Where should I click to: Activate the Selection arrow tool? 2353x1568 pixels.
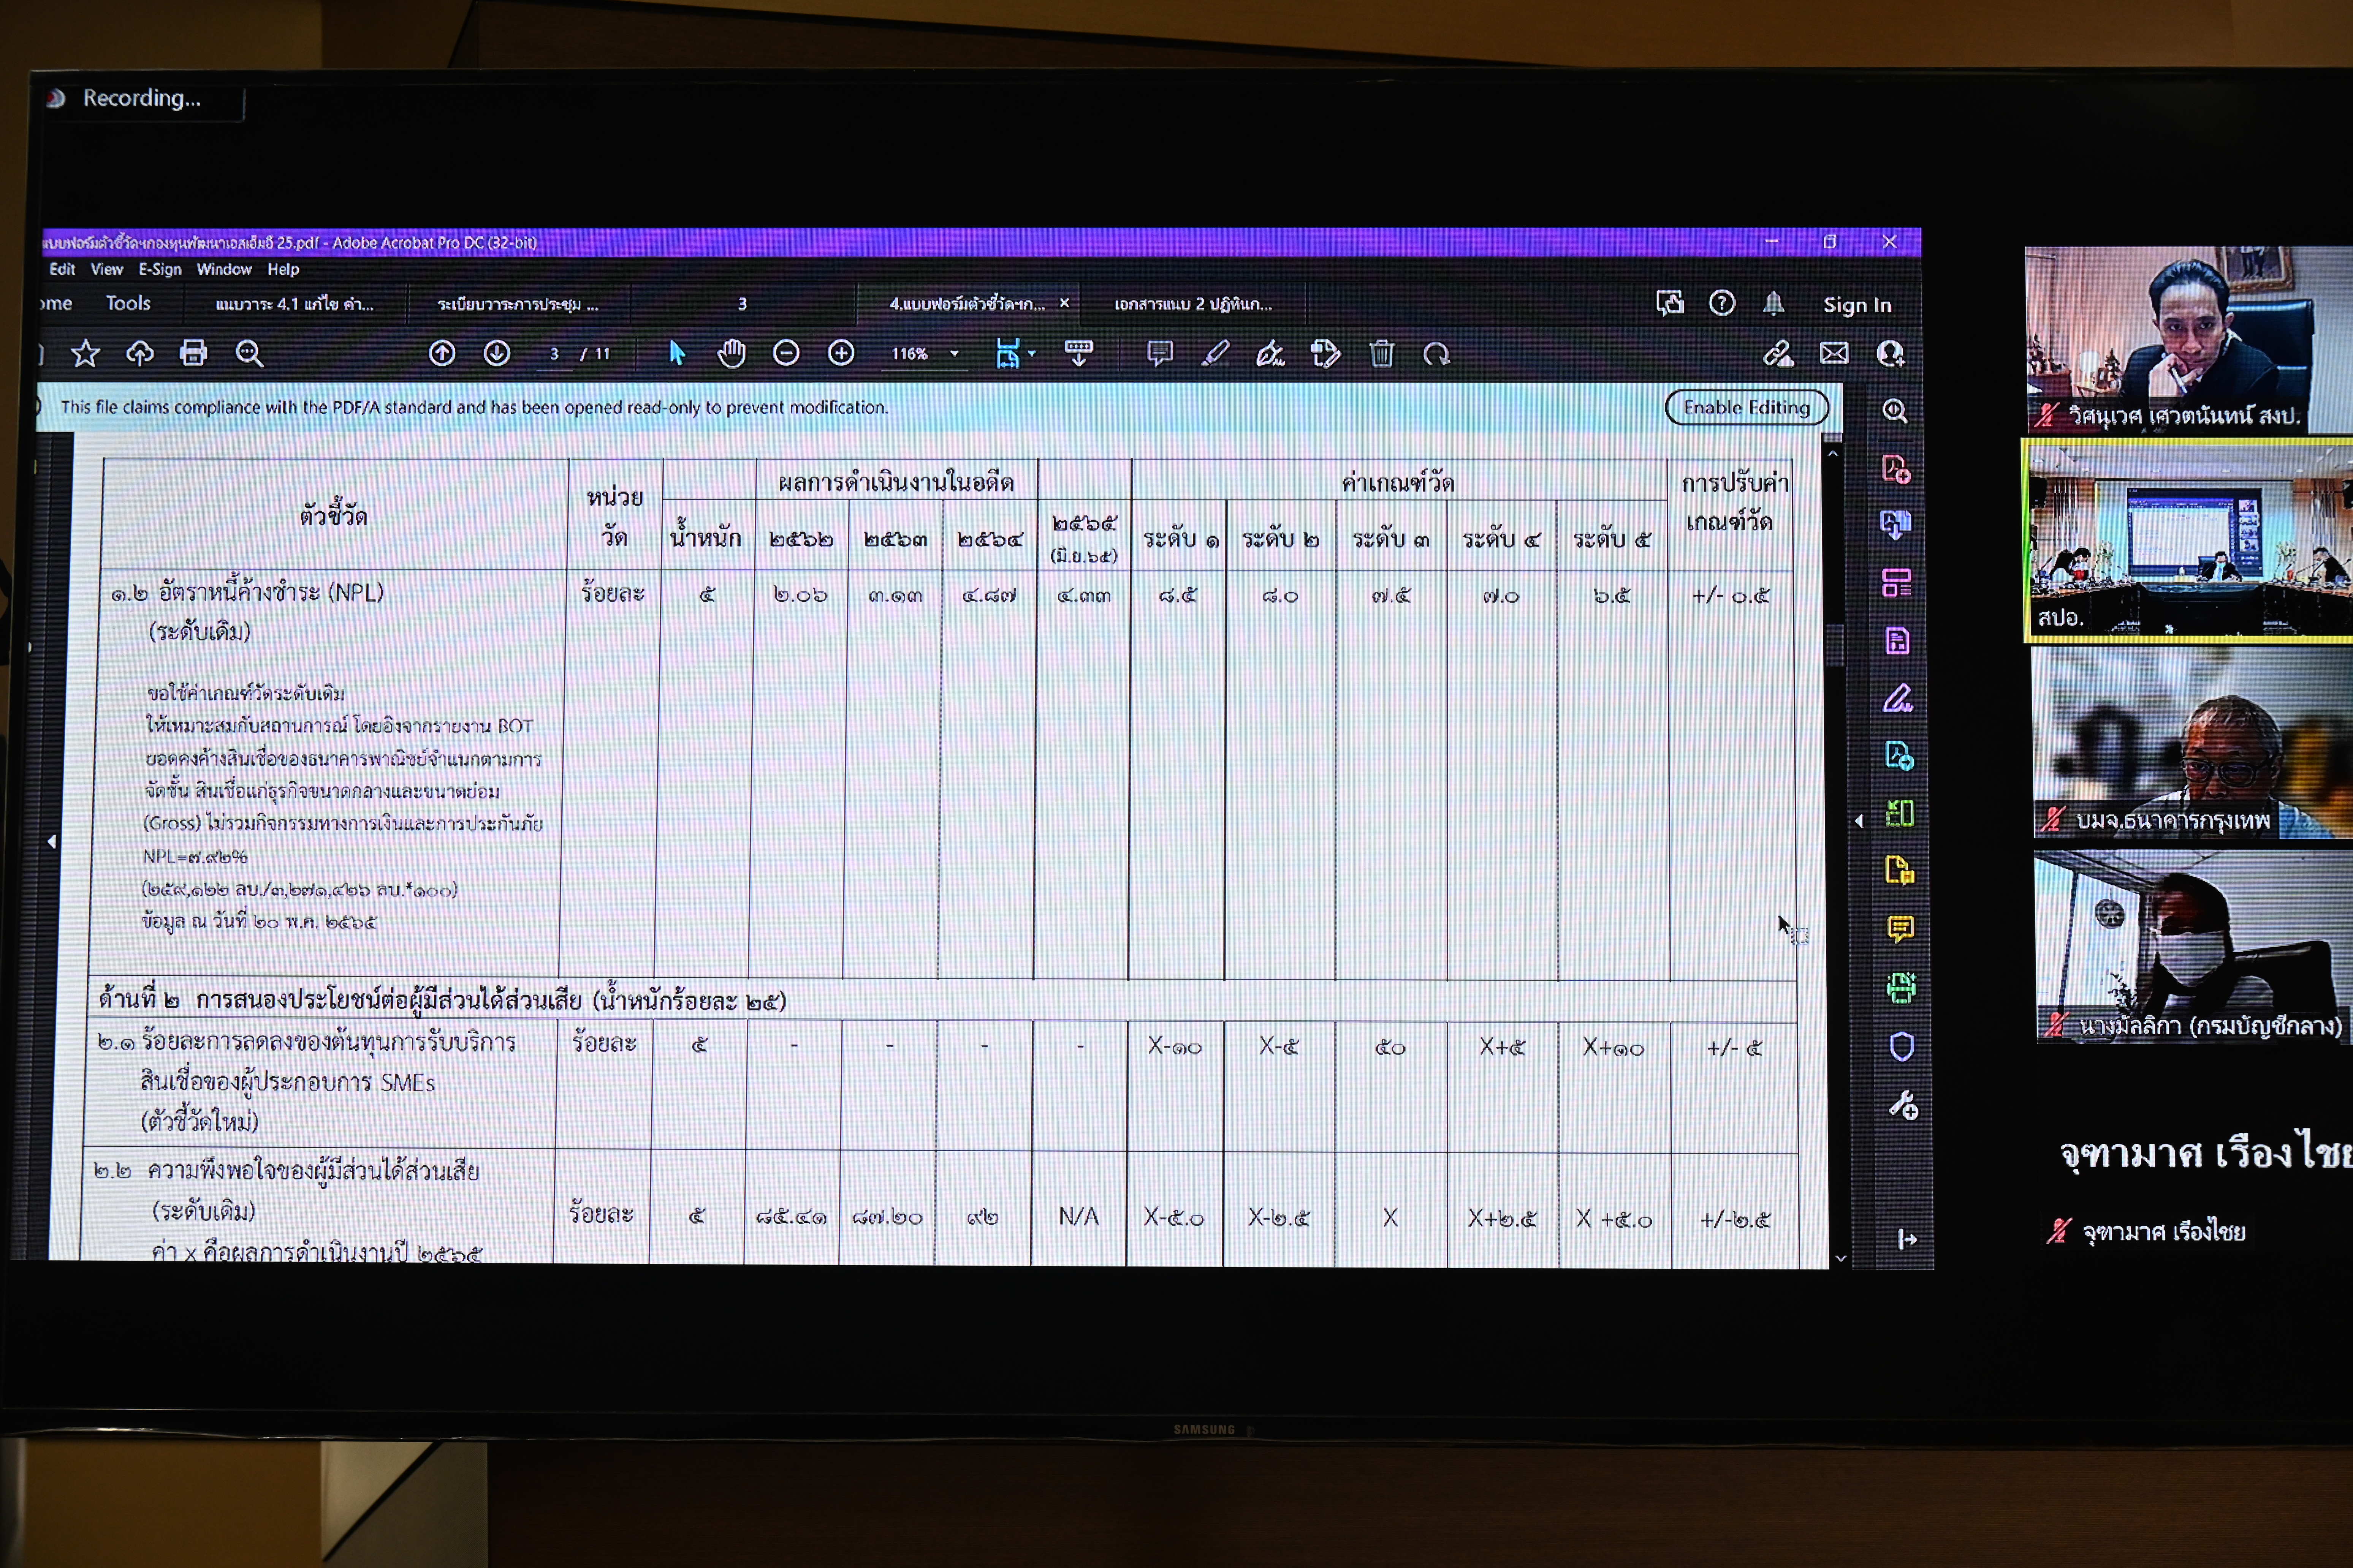pyautogui.click(x=676, y=353)
